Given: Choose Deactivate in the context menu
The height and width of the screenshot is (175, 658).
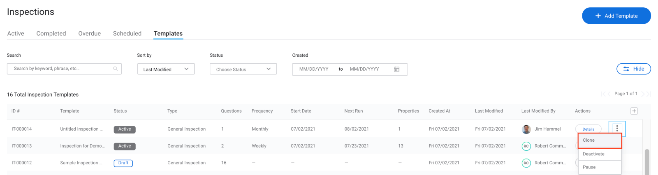Looking at the screenshot, I should coord(600,154).
